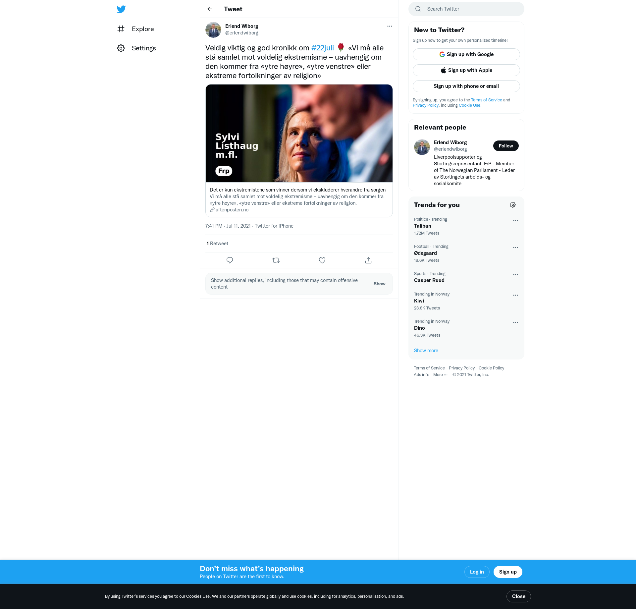Open Explore from the sidebar
Screen dimensions: 636x609
click(135, 29)
